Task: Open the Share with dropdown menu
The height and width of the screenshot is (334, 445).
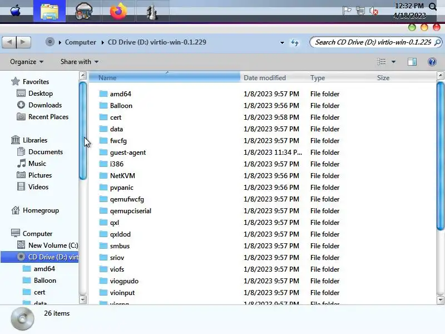Action: pos(80,62)
